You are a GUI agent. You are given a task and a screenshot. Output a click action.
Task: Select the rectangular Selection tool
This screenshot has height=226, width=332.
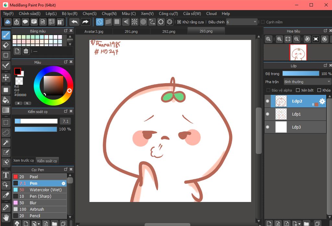[x=6, y=122]
